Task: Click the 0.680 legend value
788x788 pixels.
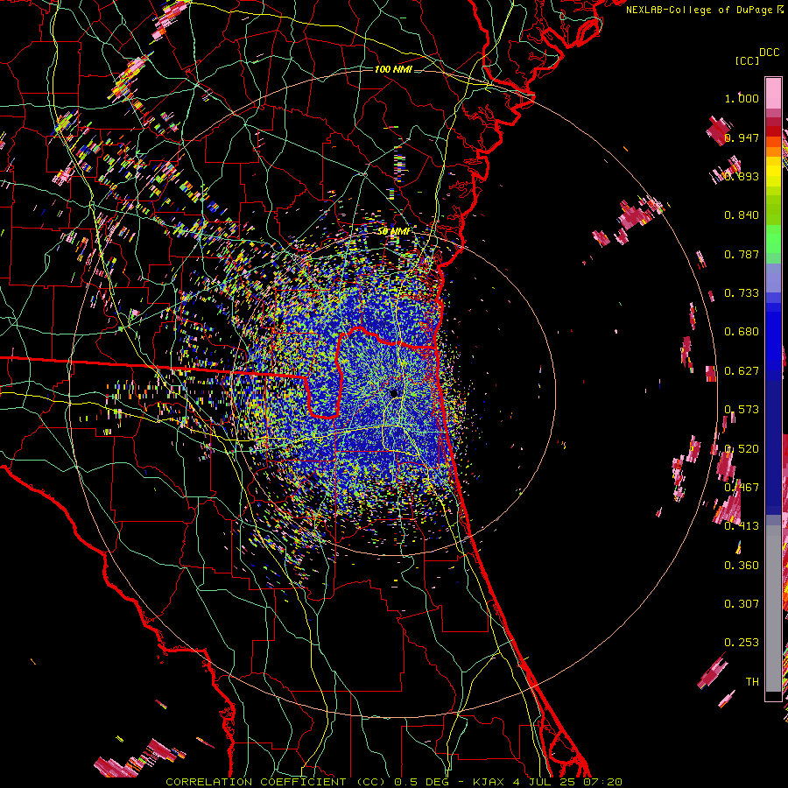Action: (742, 332)
